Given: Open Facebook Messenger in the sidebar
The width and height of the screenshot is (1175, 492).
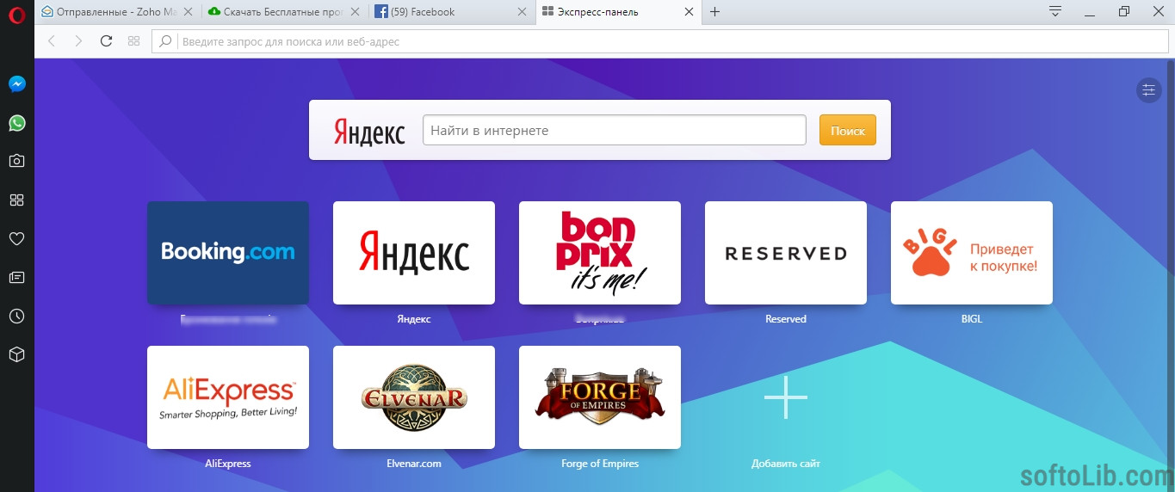Looking at the screenshot, I should point(17,84).
